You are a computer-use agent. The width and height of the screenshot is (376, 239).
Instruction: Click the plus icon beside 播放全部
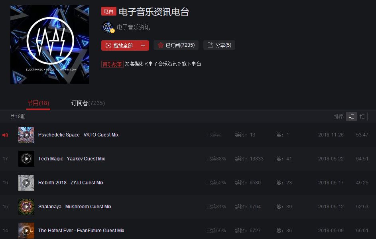point(143,45)
